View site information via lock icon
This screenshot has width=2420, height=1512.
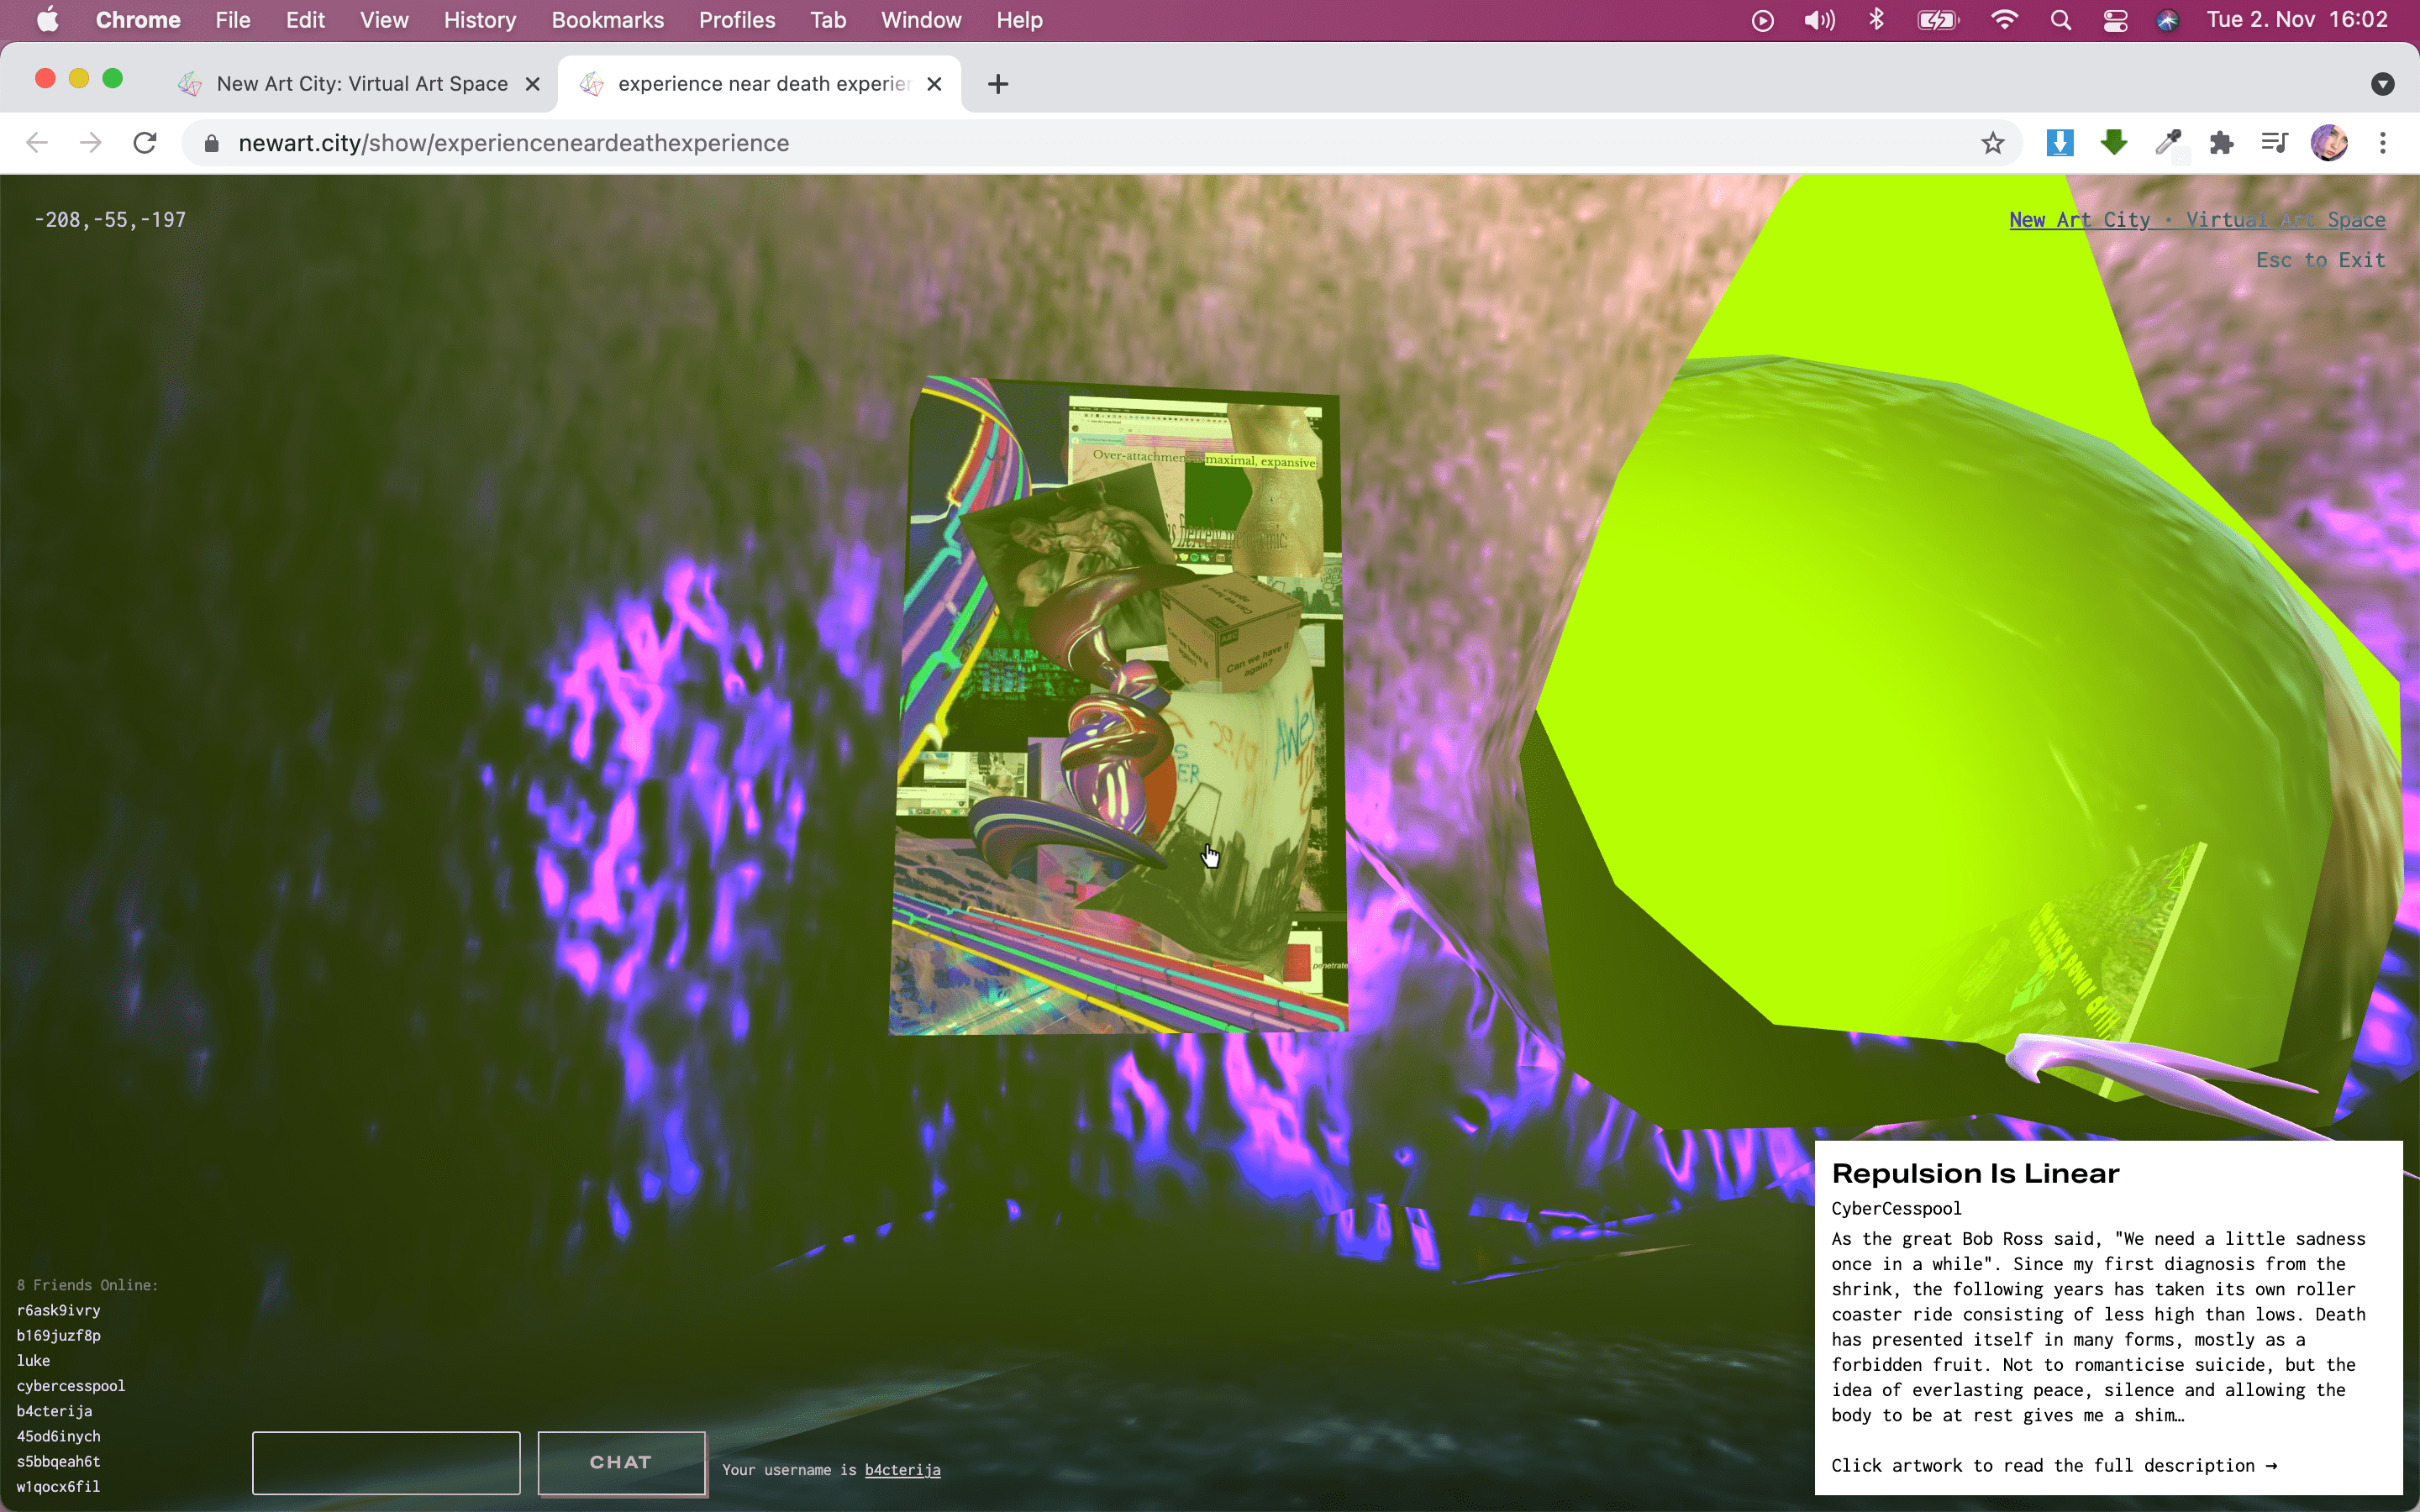coord(211,143)
